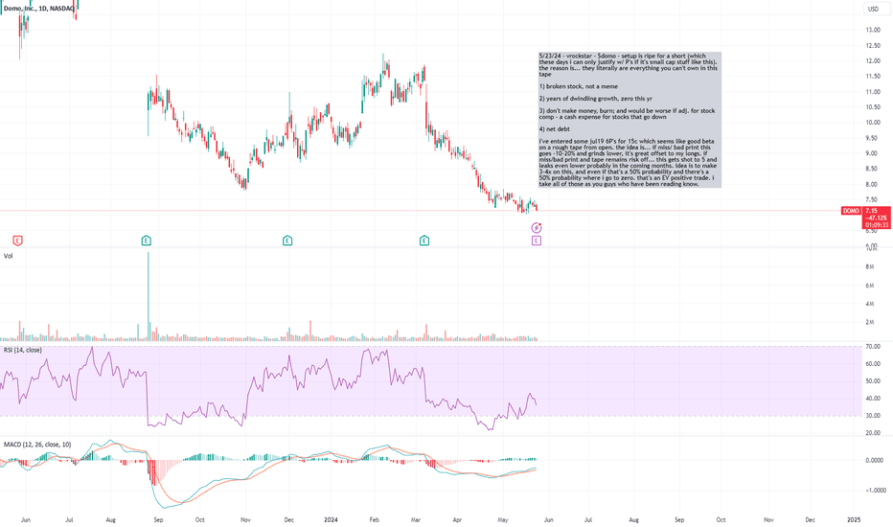893x527 pixels.
Task: Select the MACD (12, 26, close, 10) label
Action: (37, 445)
